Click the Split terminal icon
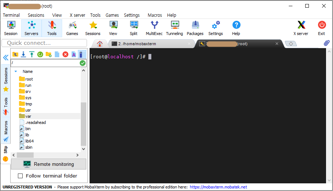The width and height of the screenshot is (333, 191). point(134,28)
